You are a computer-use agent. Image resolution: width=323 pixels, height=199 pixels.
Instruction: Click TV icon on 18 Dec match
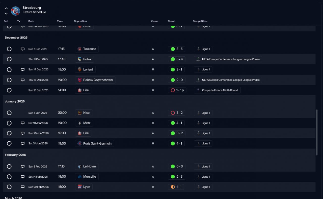(x=23, y=80)
